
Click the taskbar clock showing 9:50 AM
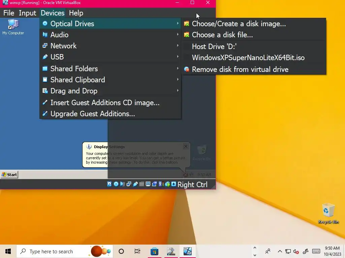point(332,251)
